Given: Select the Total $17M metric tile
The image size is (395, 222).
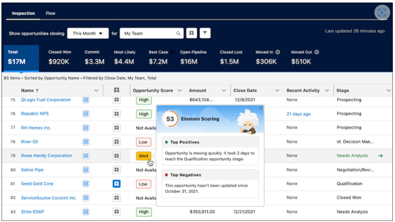Looking at the screenshot, I should tap(21, 58).
